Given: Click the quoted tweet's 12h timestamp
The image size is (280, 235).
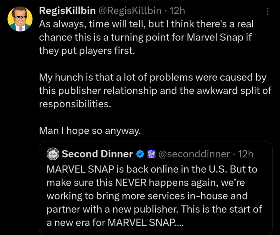Looking at the screenshot, I should [x=246, y=154].
